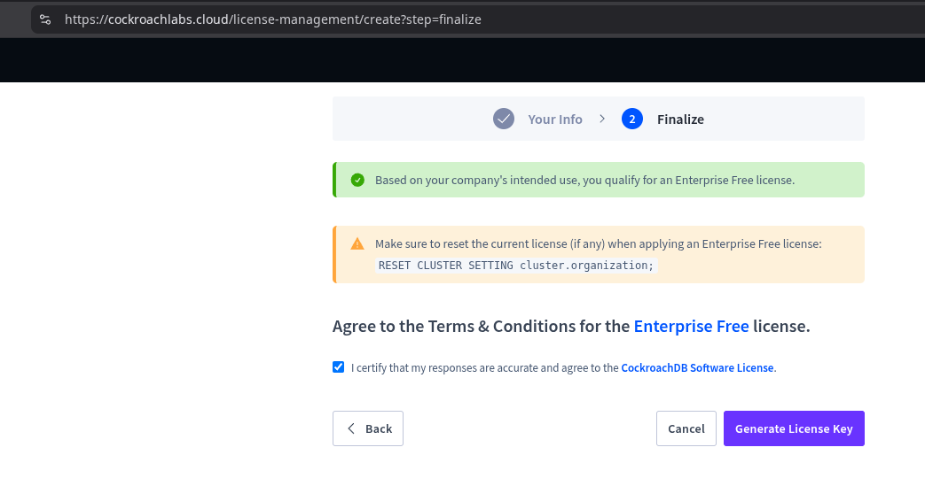Screen dimensions: 925x486
Task: Open the CockroachDB Software License link
Action: coord(697,367)
